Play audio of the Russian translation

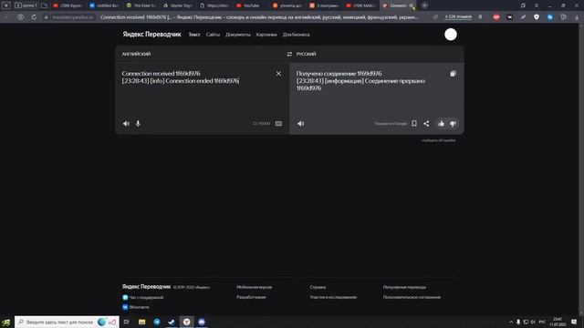(300, 124)
